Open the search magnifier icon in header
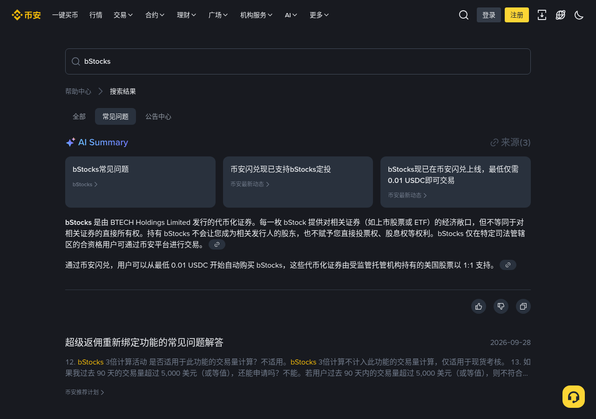596x419 pixels. tap(464, 15)
